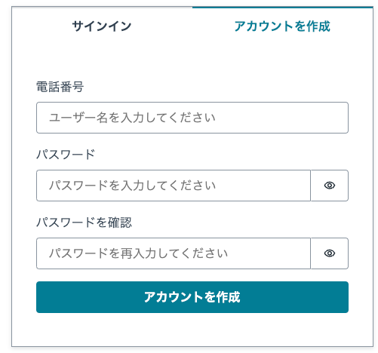Toggle visibility of confirm password field
This screenshot has height=353, width=378.
(x=330, y=253)
